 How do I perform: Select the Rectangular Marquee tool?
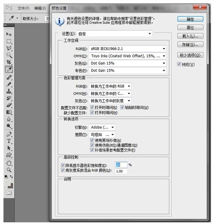tap(9, 41)
